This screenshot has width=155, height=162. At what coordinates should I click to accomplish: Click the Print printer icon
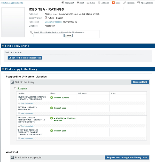(x=78, y=3)
